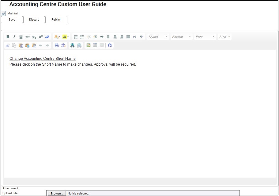This screenshot has width=279, height=196.
Task: Open the Styles dropdown
Action: tap(158, 37)
